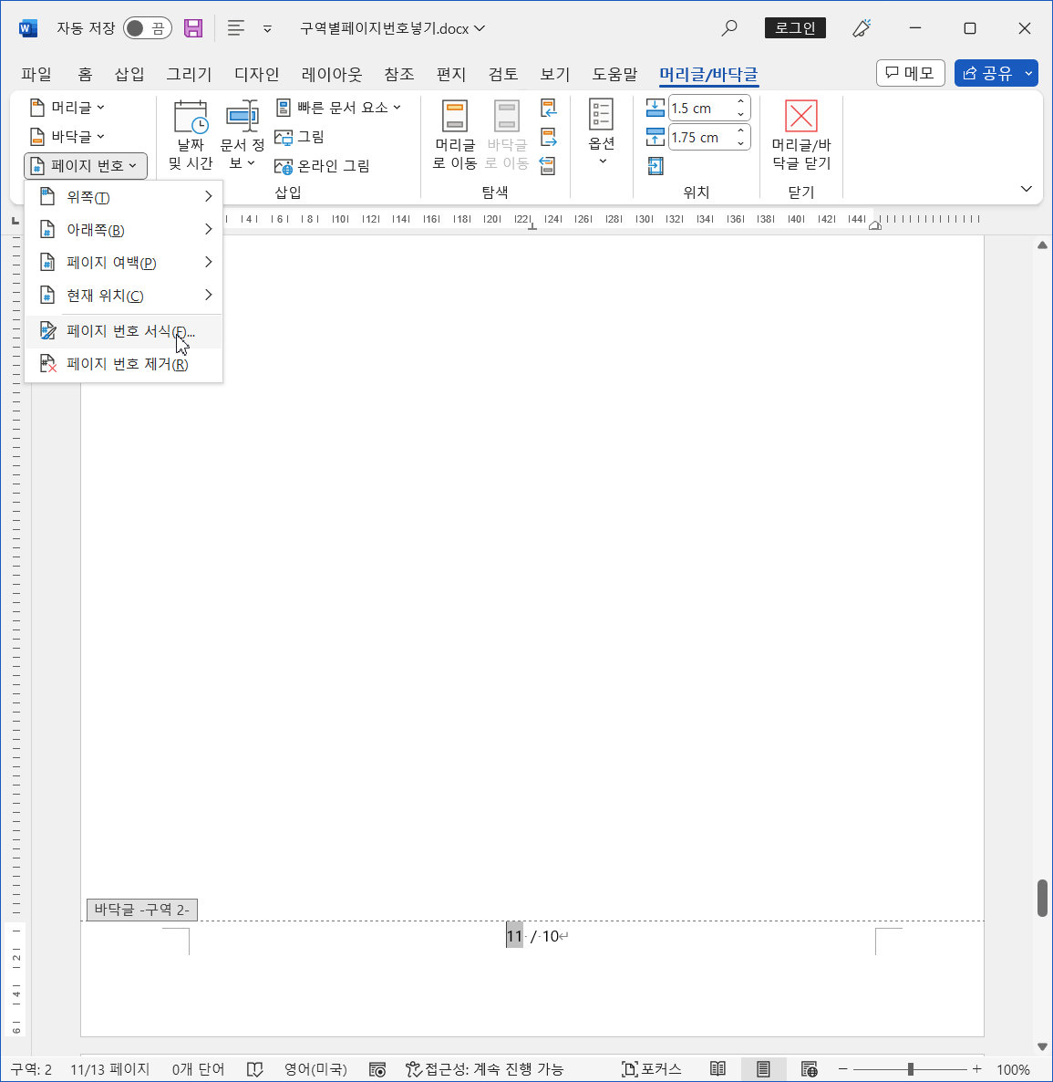Click the vertical scrollbar thumb
The height and width of the screenshot is (1082, 1053).
pyautogui.click(x=1042, y=898)
